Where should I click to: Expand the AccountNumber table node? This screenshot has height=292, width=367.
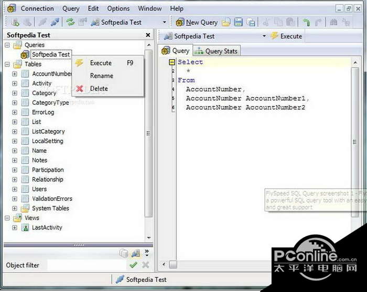(x=15, y=74)
